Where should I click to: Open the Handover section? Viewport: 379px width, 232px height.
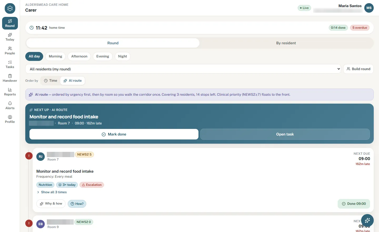pyautogui.click(x=10, y=78)
